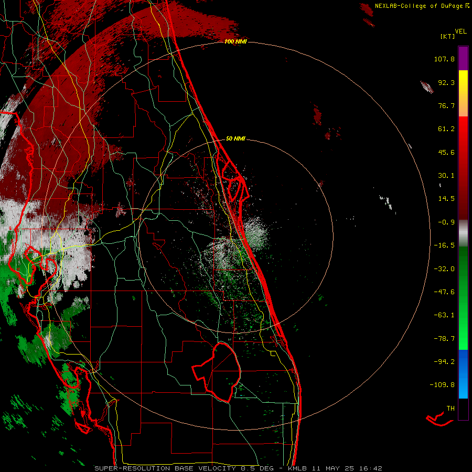Image resolution: width=472 pixels, height=472 pixels.
Task: Click the SUPER-RESOLUTION BASE VELOCITY caption text
Action: [x=165, y=468]
